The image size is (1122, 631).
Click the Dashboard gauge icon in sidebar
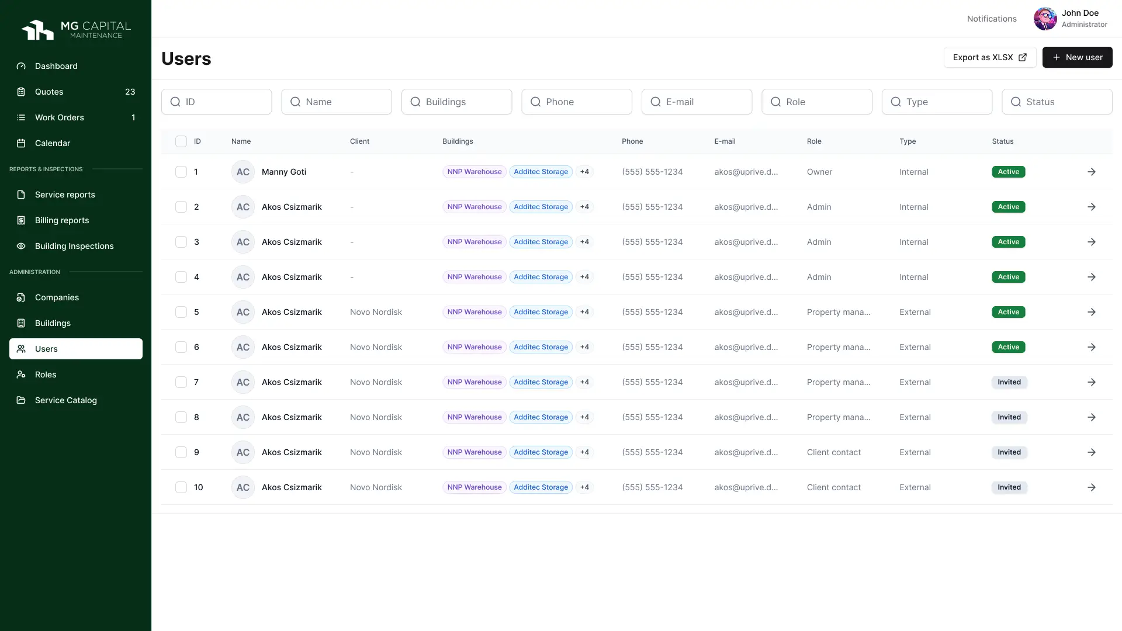click(21, 66)
